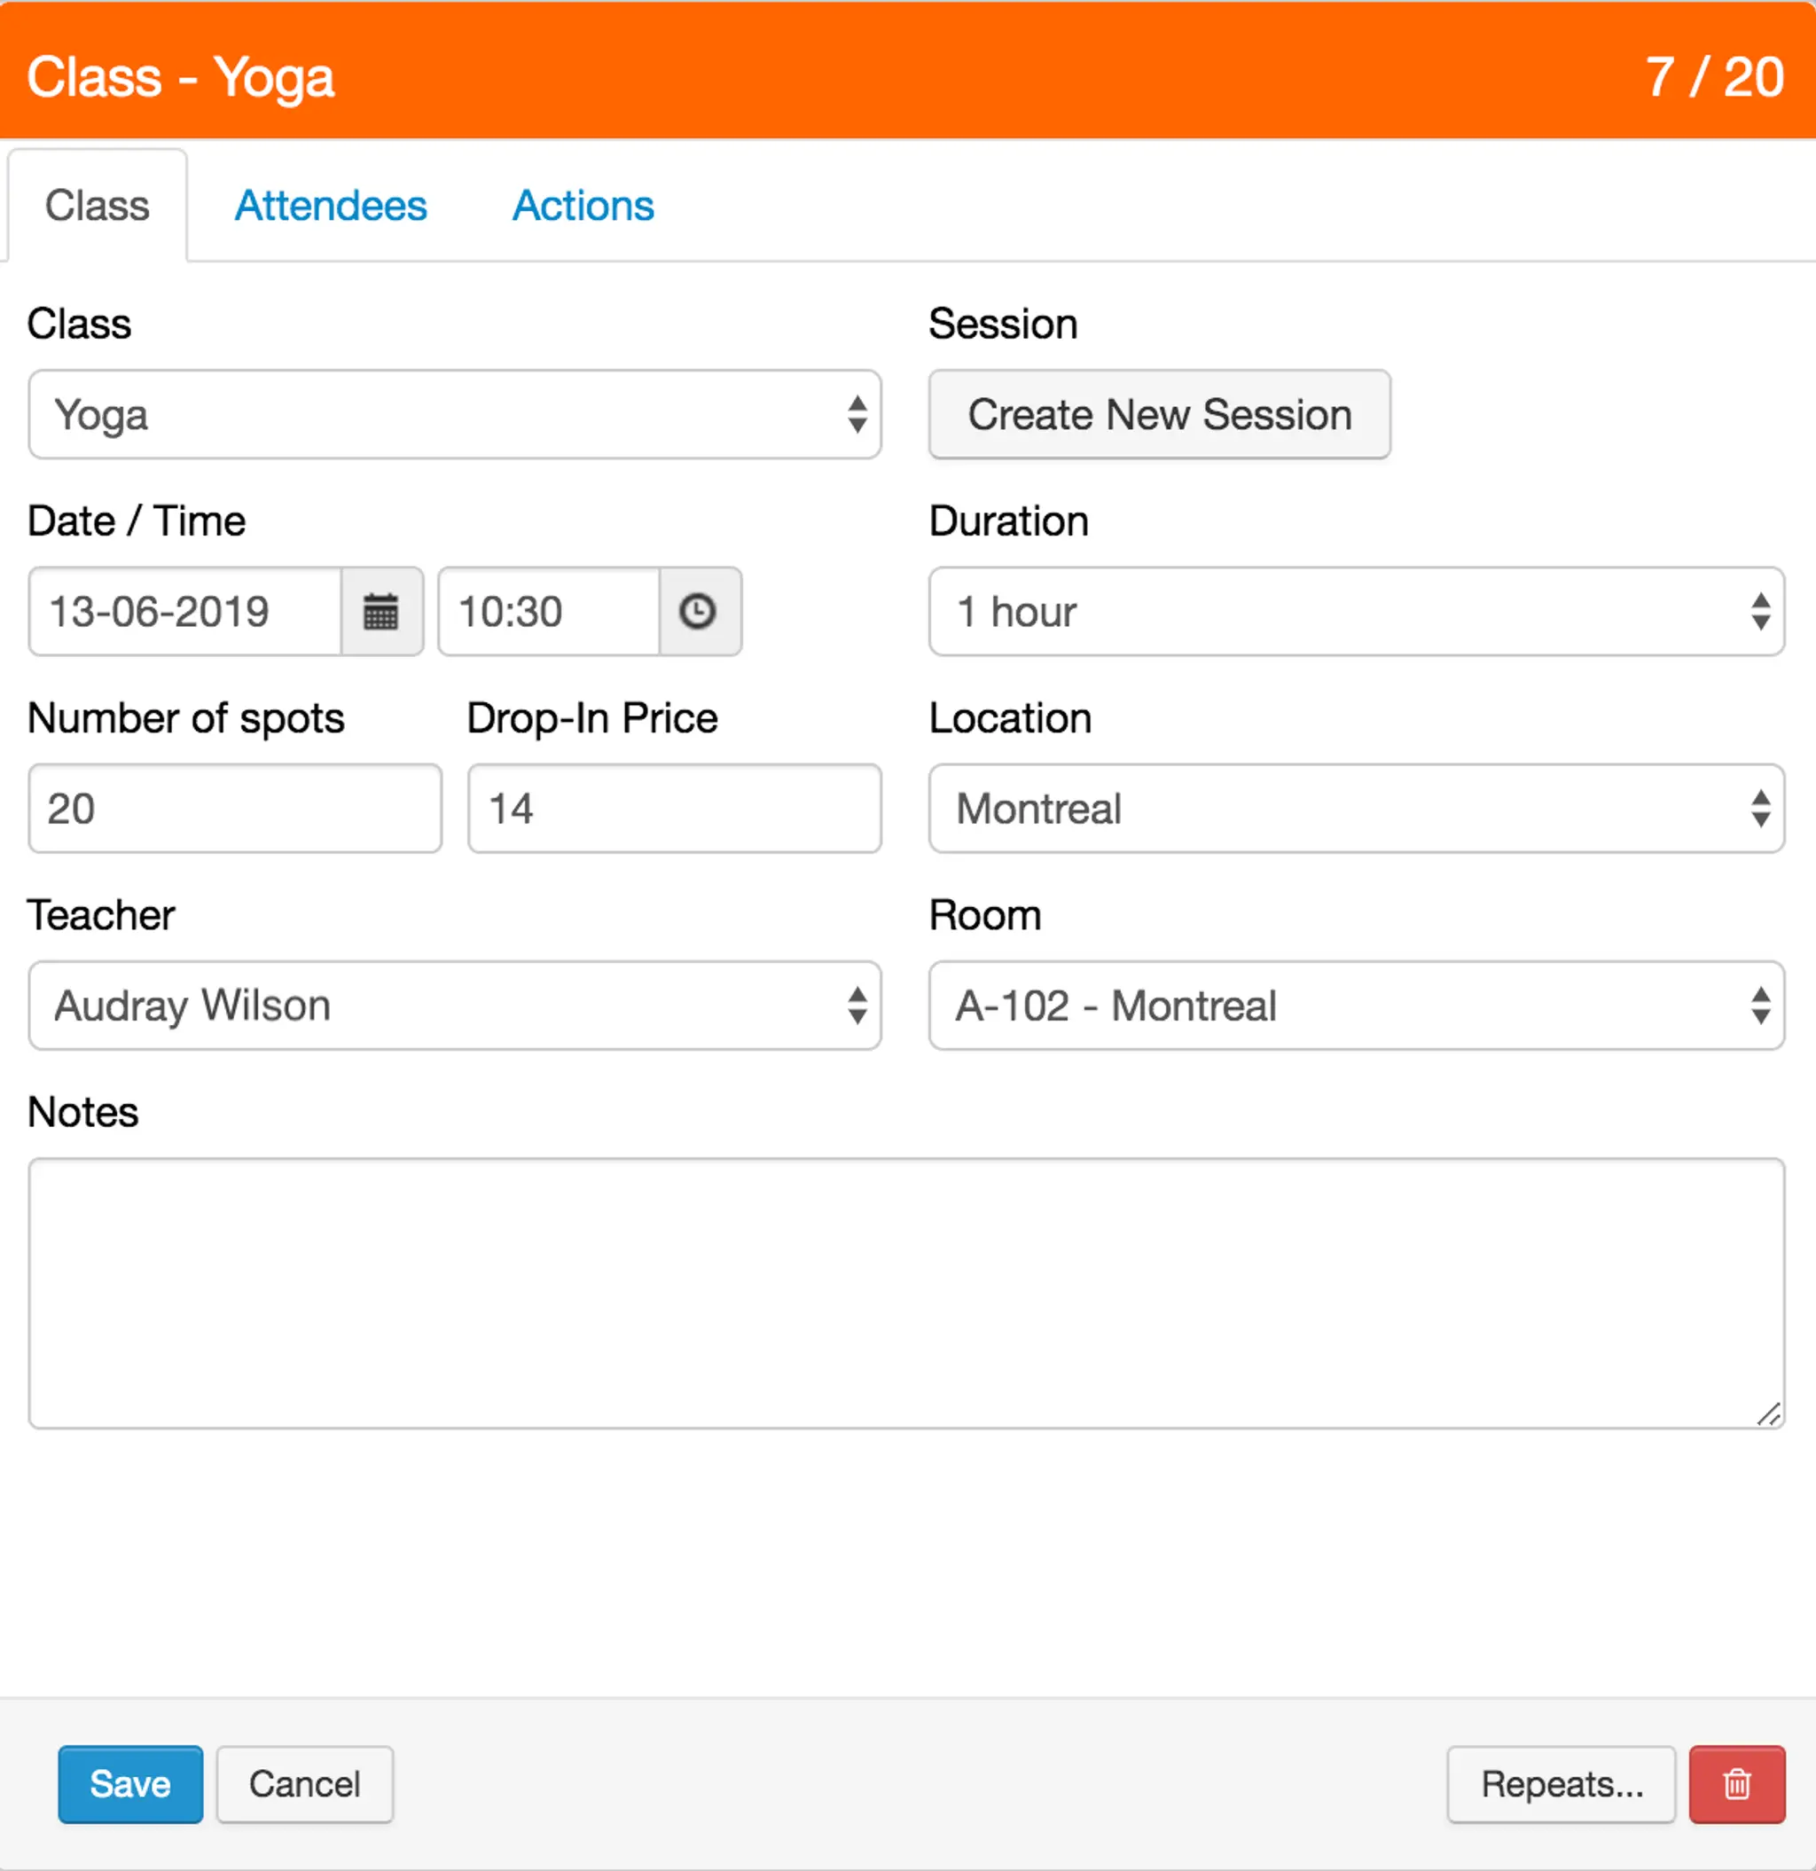
Task: Click the red trash delete button
Action: pos(1736,1784)
